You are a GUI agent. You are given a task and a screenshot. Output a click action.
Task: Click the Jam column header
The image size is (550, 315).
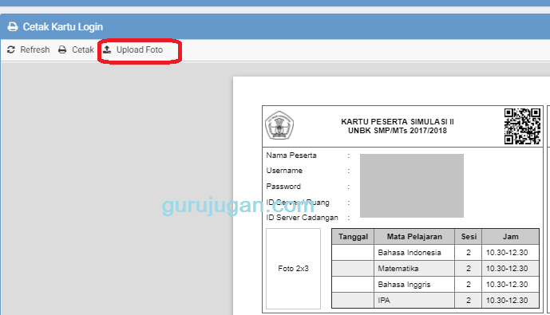click(x=510, y=237)
